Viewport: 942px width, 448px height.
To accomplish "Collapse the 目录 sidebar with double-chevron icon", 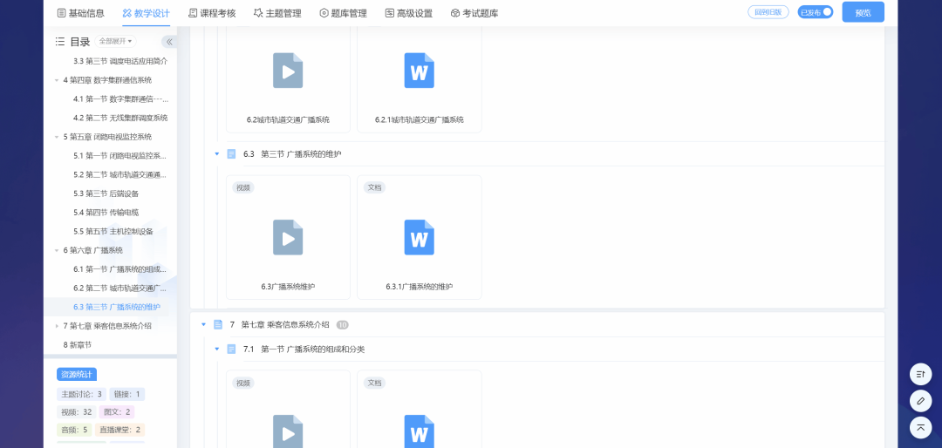I will pyautogui.click(x=169, y=42).
